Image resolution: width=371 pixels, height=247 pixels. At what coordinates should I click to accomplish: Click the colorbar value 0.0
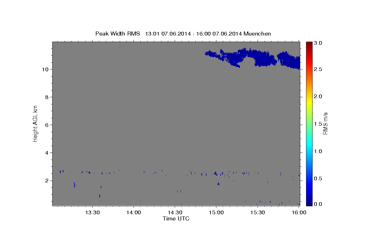[x=318, y=204]
